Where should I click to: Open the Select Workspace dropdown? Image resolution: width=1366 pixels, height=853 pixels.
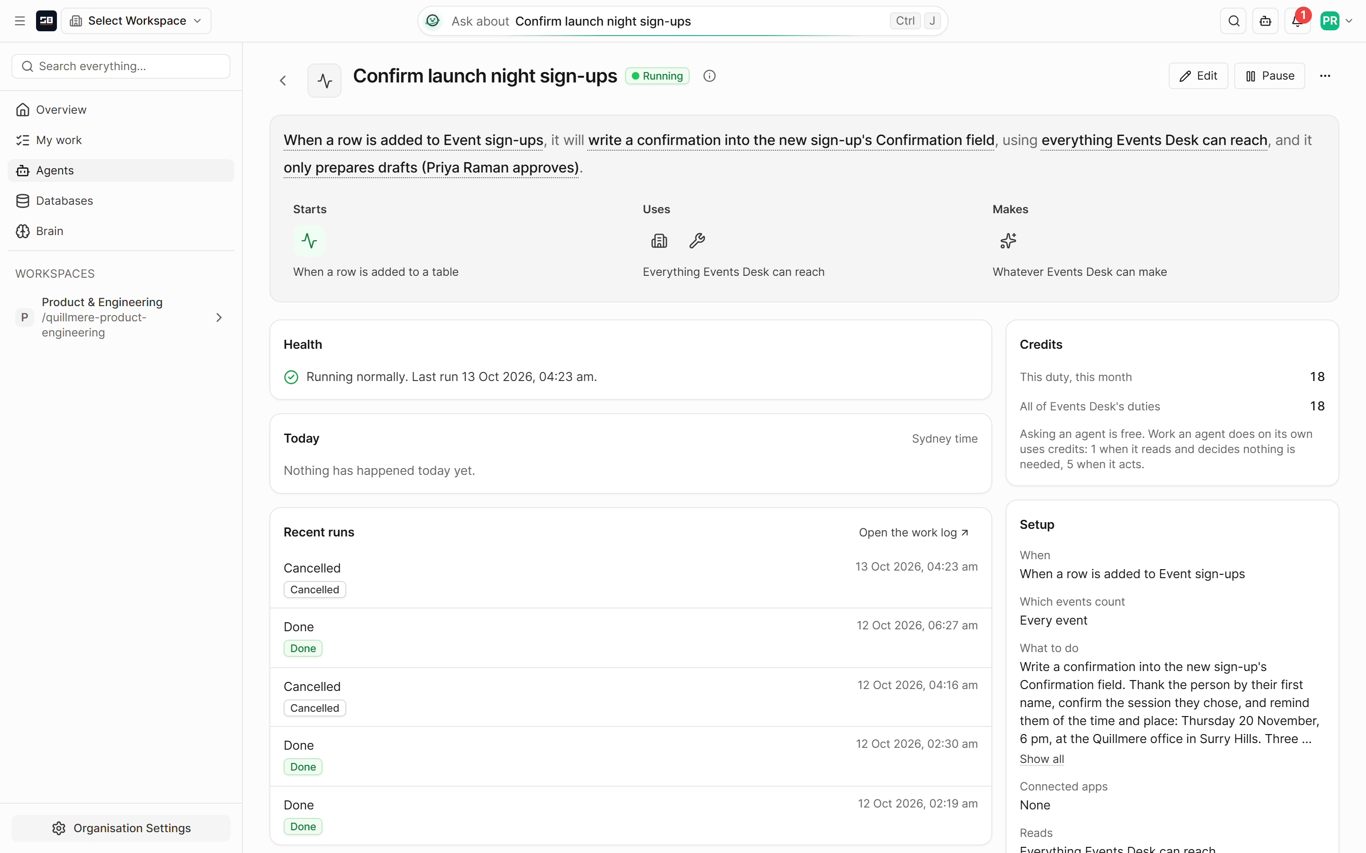point(136,21)
